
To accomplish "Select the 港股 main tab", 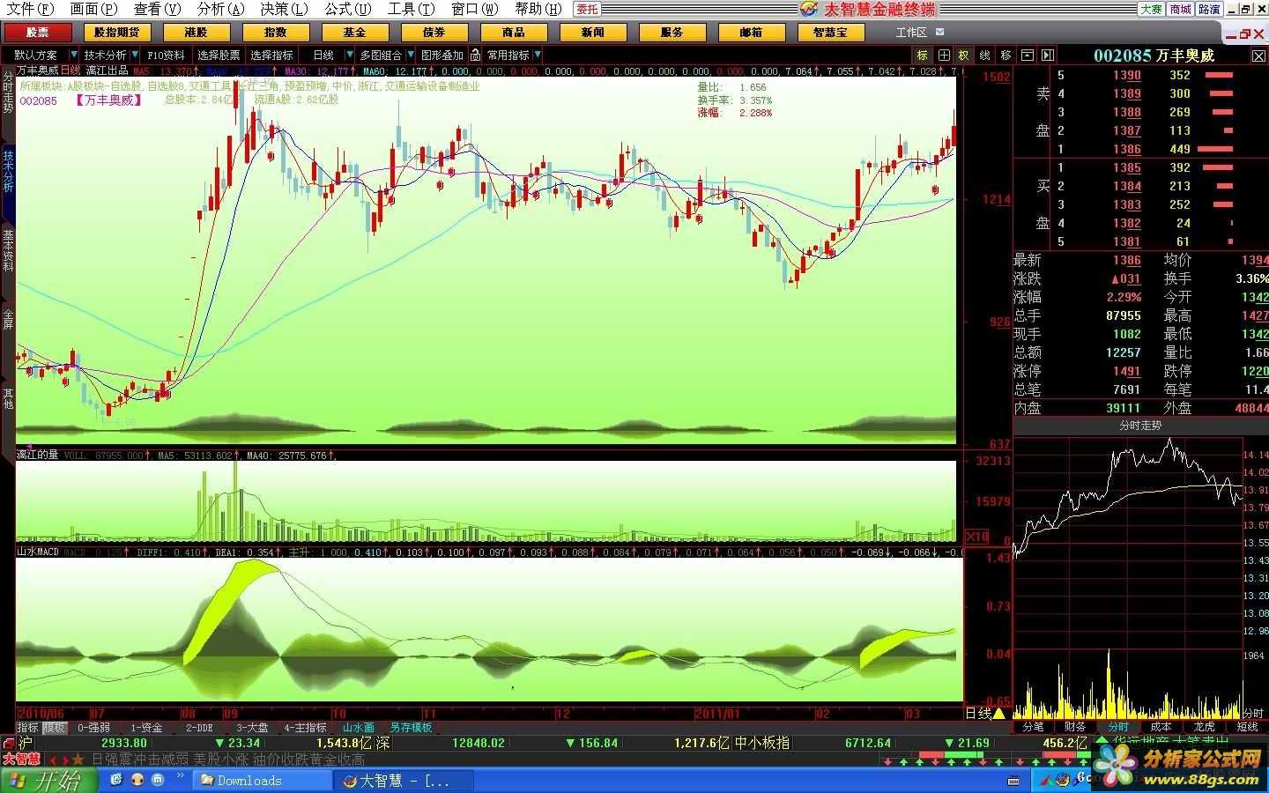I will pyautogui.click(x=197, y=33).
